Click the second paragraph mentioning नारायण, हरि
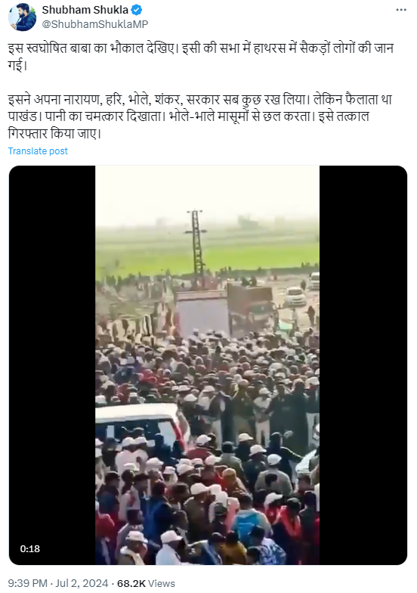The height and width of the screenshot is (593, 417). 199,116
